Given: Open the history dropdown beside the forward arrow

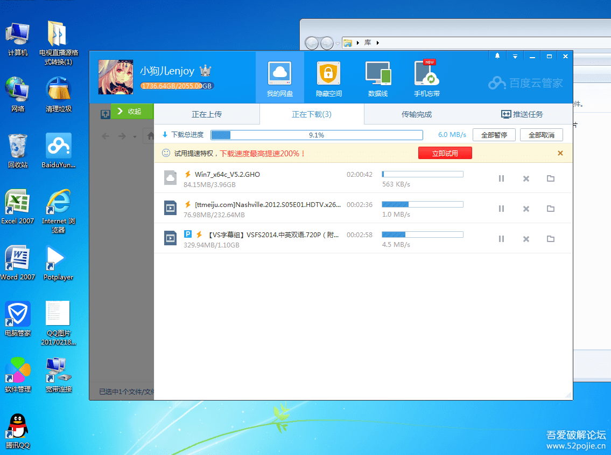Looking at the screenshot, I should [x=135, y=136].
